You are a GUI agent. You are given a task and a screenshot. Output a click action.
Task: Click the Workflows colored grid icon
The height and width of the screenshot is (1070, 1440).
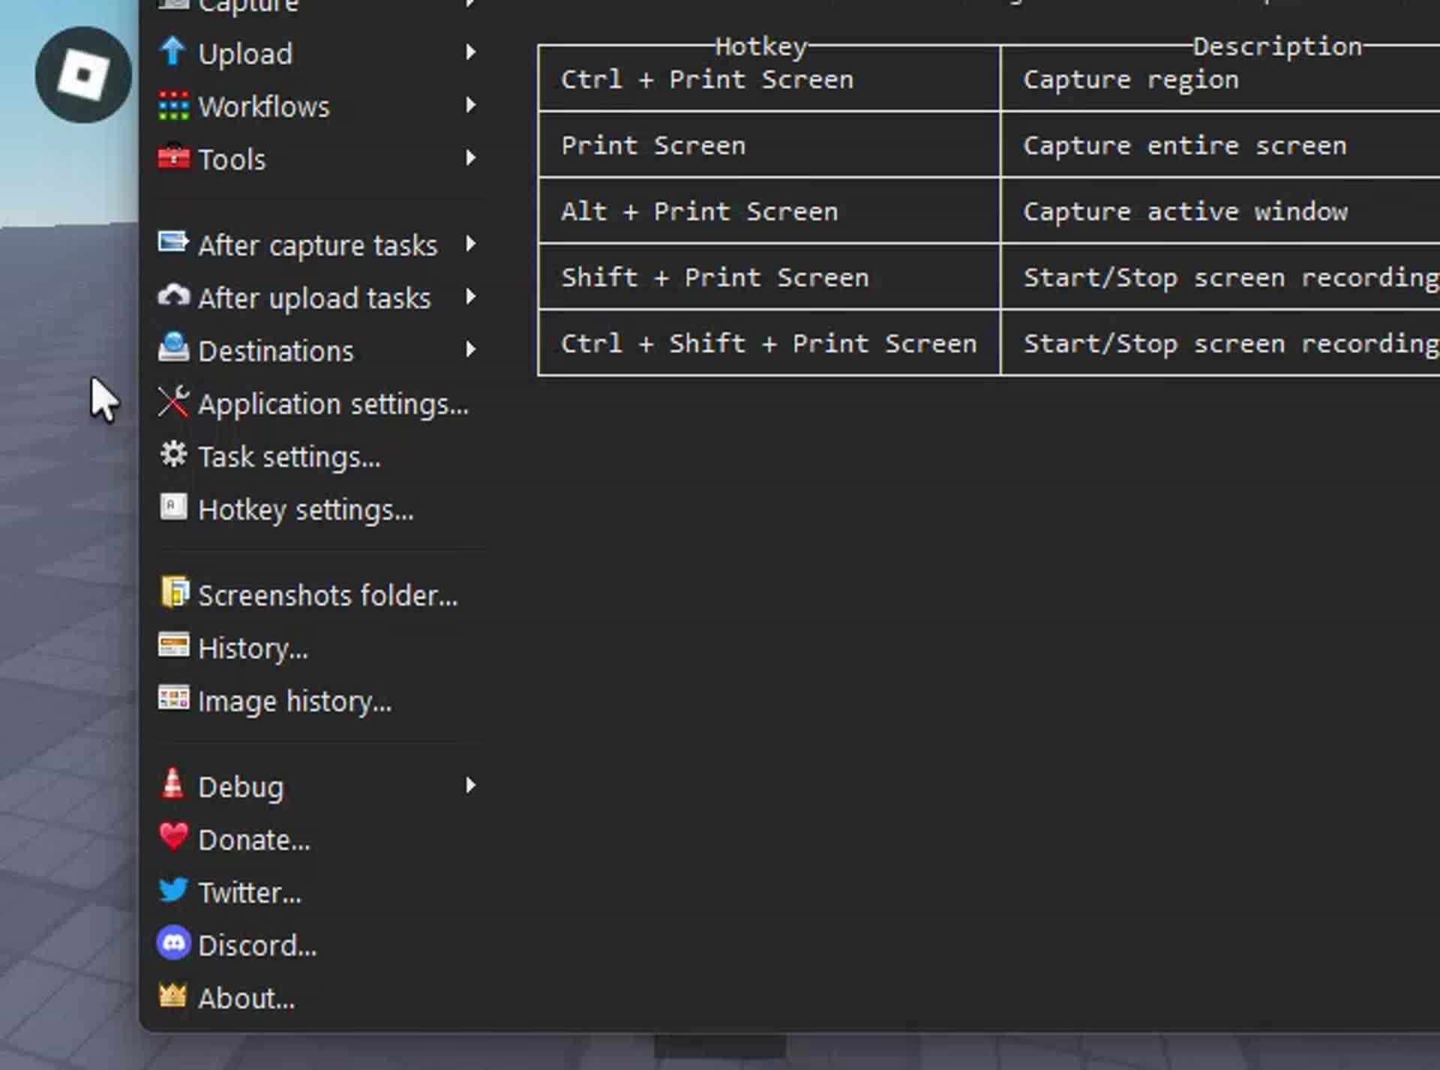pyautogui.click(x=173, y=107)
